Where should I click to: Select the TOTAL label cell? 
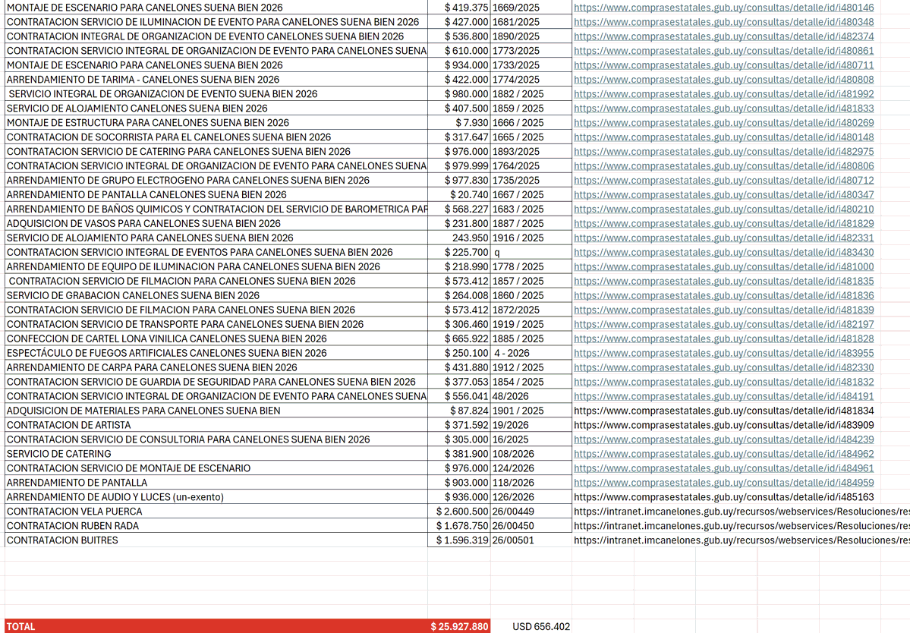216,627
